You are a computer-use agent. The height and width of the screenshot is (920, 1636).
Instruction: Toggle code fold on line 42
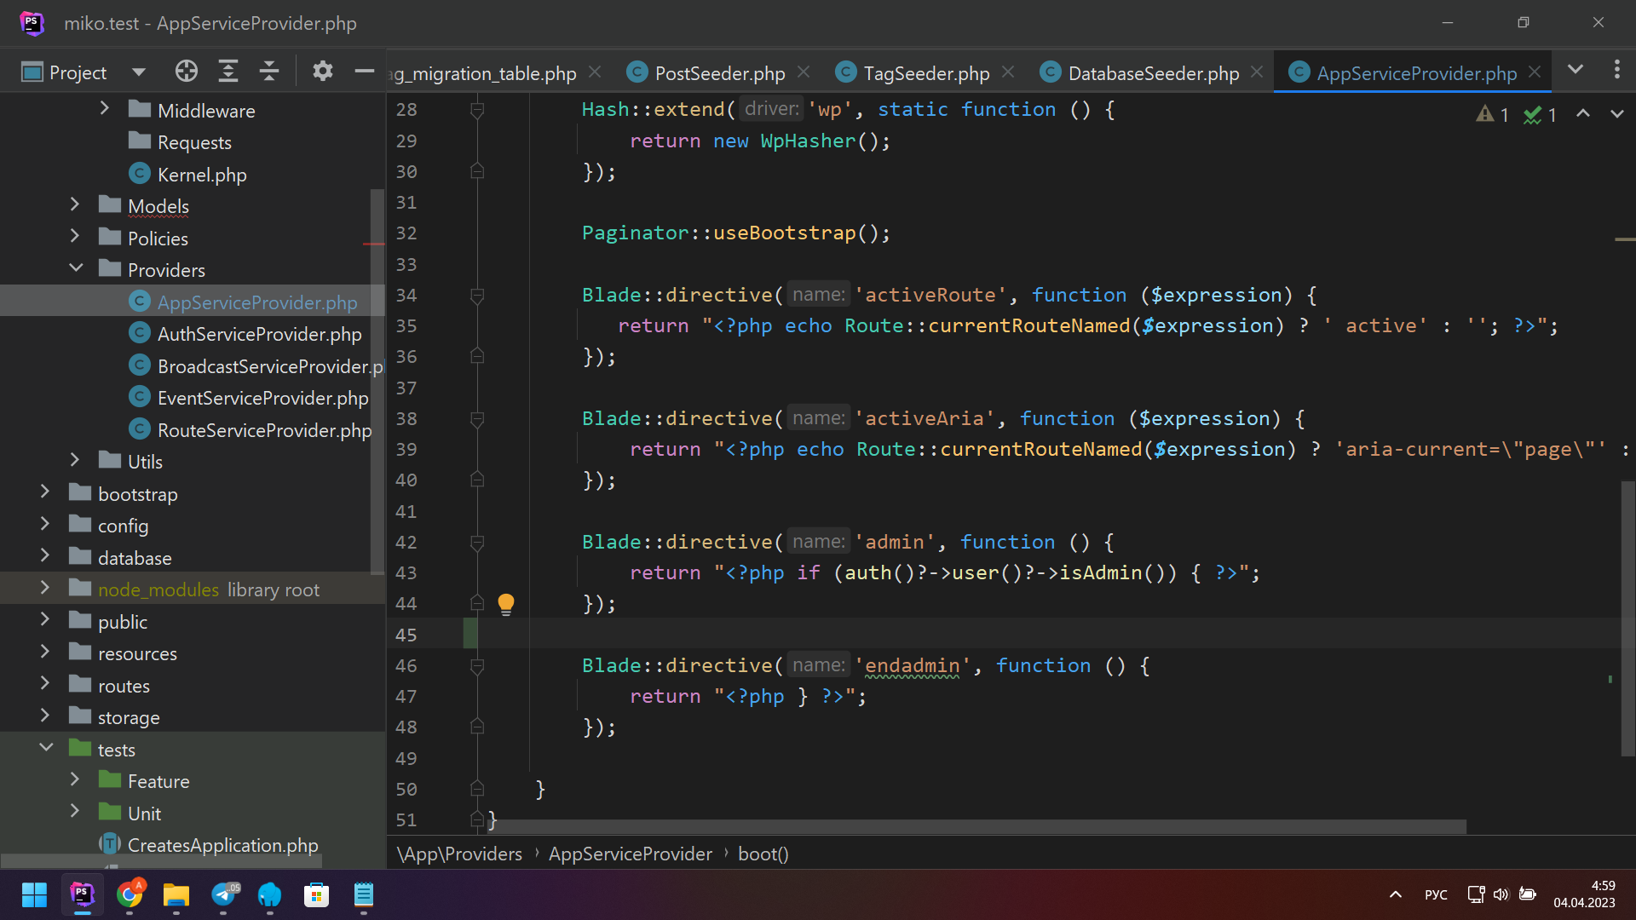click(477, 543)
